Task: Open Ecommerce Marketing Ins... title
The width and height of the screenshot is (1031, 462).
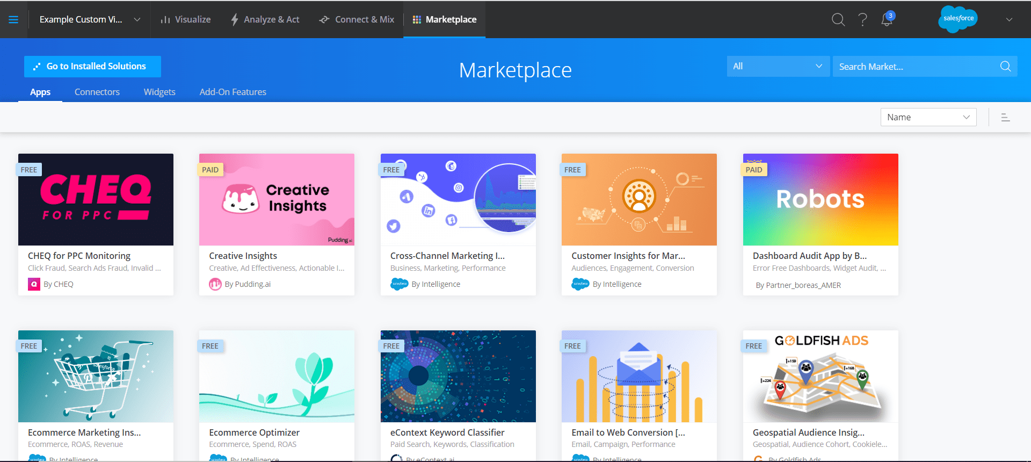Action: [x=84, y=432]
